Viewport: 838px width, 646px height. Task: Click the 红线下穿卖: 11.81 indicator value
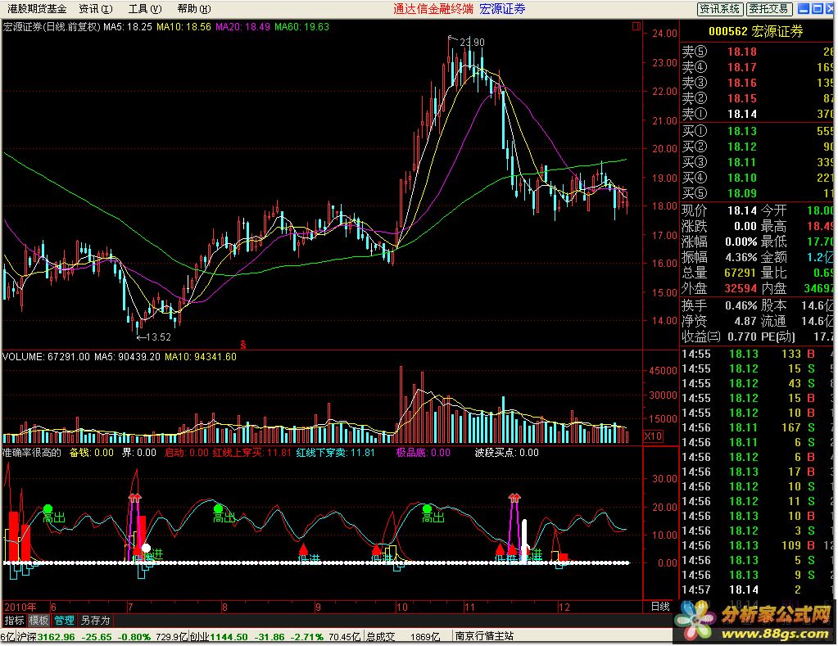pos(335,453)
